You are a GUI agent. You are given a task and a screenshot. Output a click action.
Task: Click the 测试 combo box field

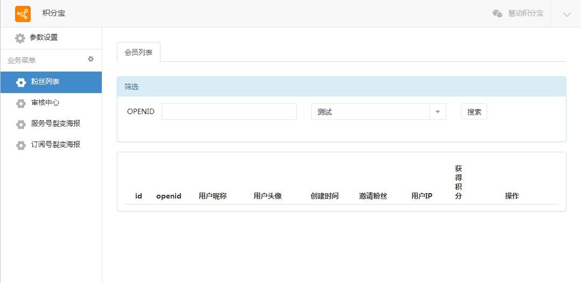[379, 112]
